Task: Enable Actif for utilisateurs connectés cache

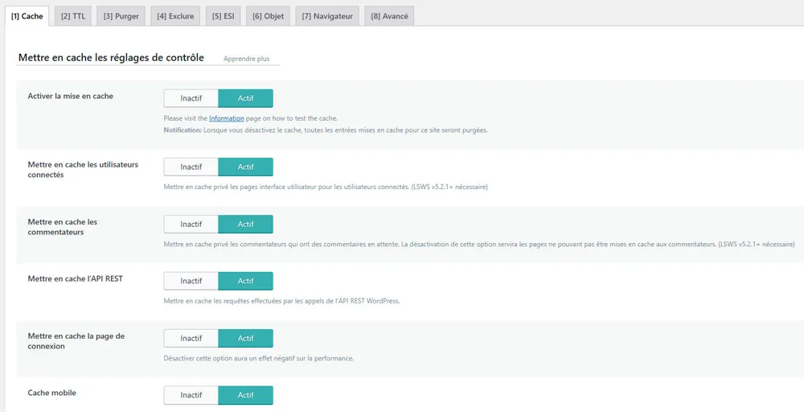Action: [x=245, y=167]
